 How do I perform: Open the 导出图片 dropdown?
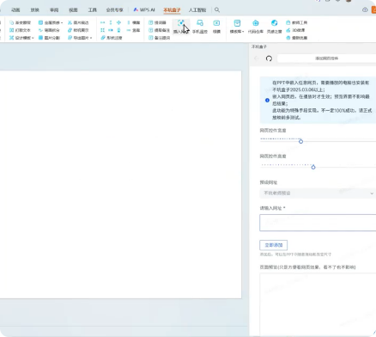pos(80,38)
